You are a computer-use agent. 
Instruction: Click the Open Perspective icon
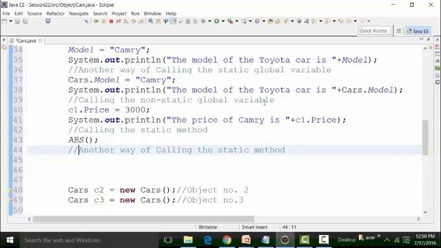click(398, 31)
